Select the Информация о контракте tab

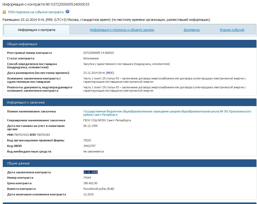pos(36,30)
